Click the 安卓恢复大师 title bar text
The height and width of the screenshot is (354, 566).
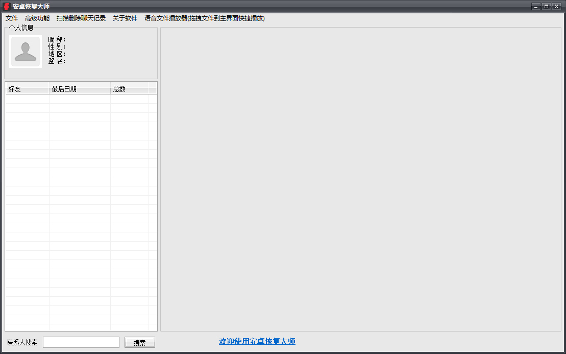point(31,6)
